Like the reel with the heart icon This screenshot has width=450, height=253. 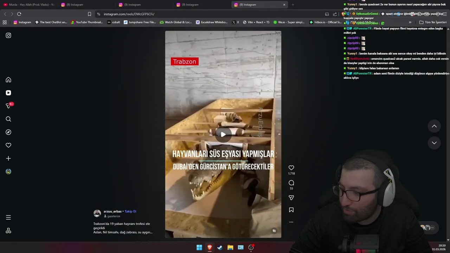point(291,168)
